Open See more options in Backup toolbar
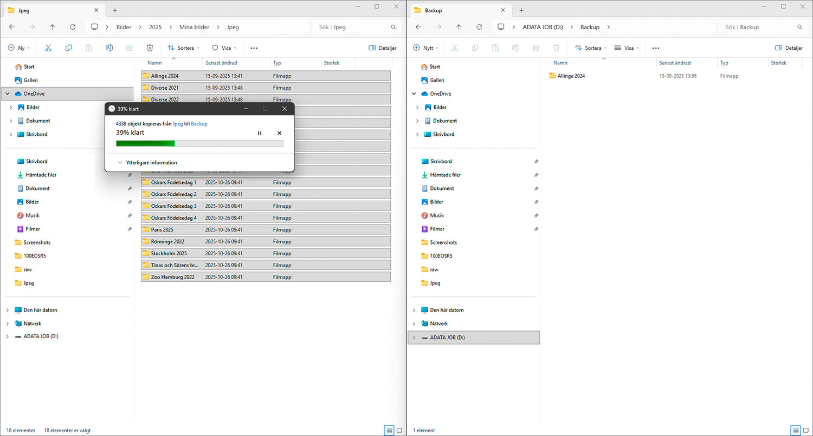This screenshot has height=436, width=813. tap(656, 48)
